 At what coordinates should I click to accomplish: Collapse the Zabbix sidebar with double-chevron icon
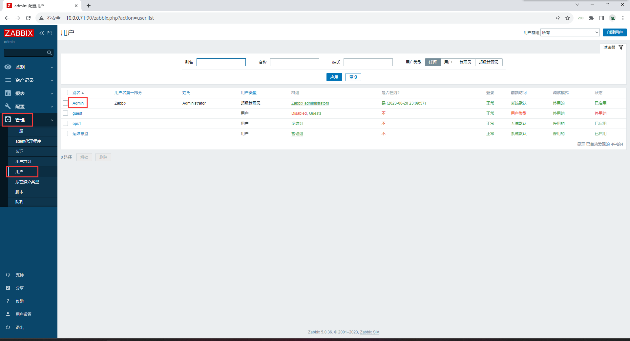(x=41, y=33)
